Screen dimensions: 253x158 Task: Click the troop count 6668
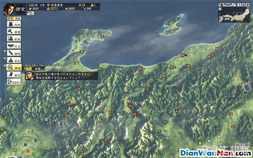tap(71, 9)
